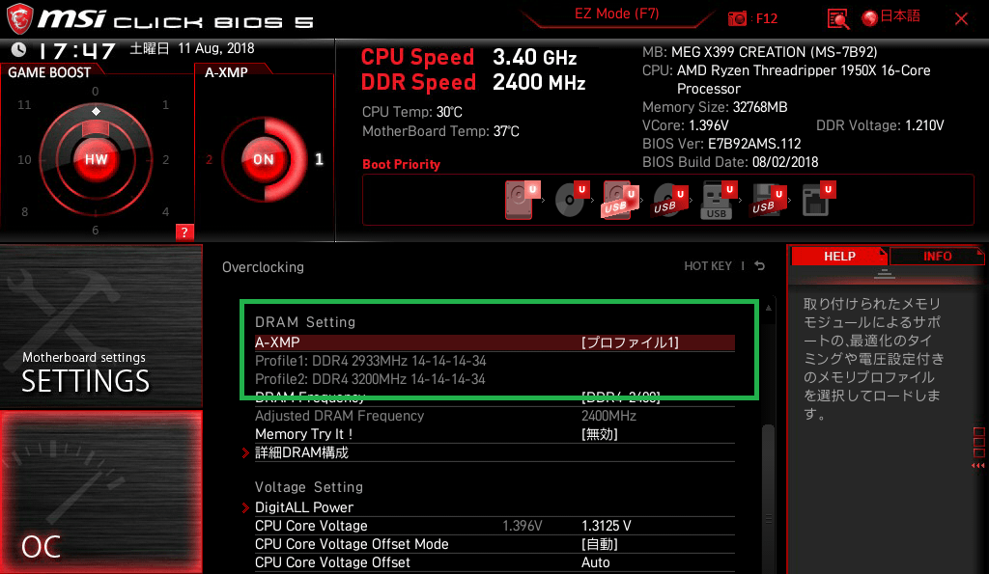Go back using the return arrow icon

click(x=760, y=266)
